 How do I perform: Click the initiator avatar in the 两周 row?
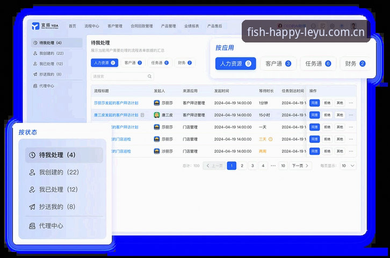coord(157,151)
